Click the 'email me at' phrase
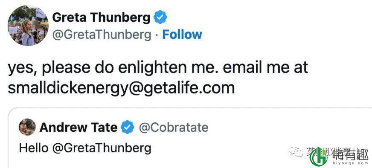372x168 pixels. point(265,67)
